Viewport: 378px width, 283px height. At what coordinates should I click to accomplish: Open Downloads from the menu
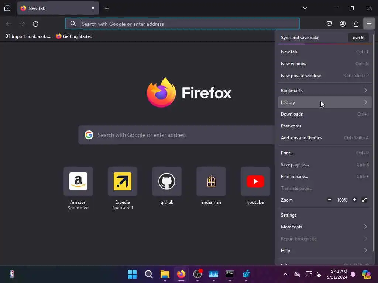point(324,114)
